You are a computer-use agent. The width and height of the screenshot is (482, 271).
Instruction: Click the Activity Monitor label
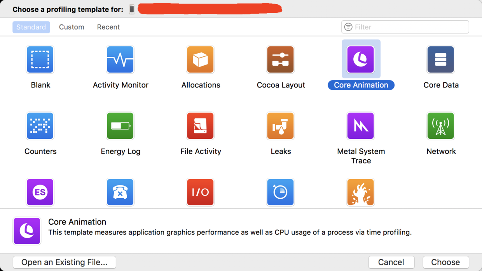pos(120,85)
